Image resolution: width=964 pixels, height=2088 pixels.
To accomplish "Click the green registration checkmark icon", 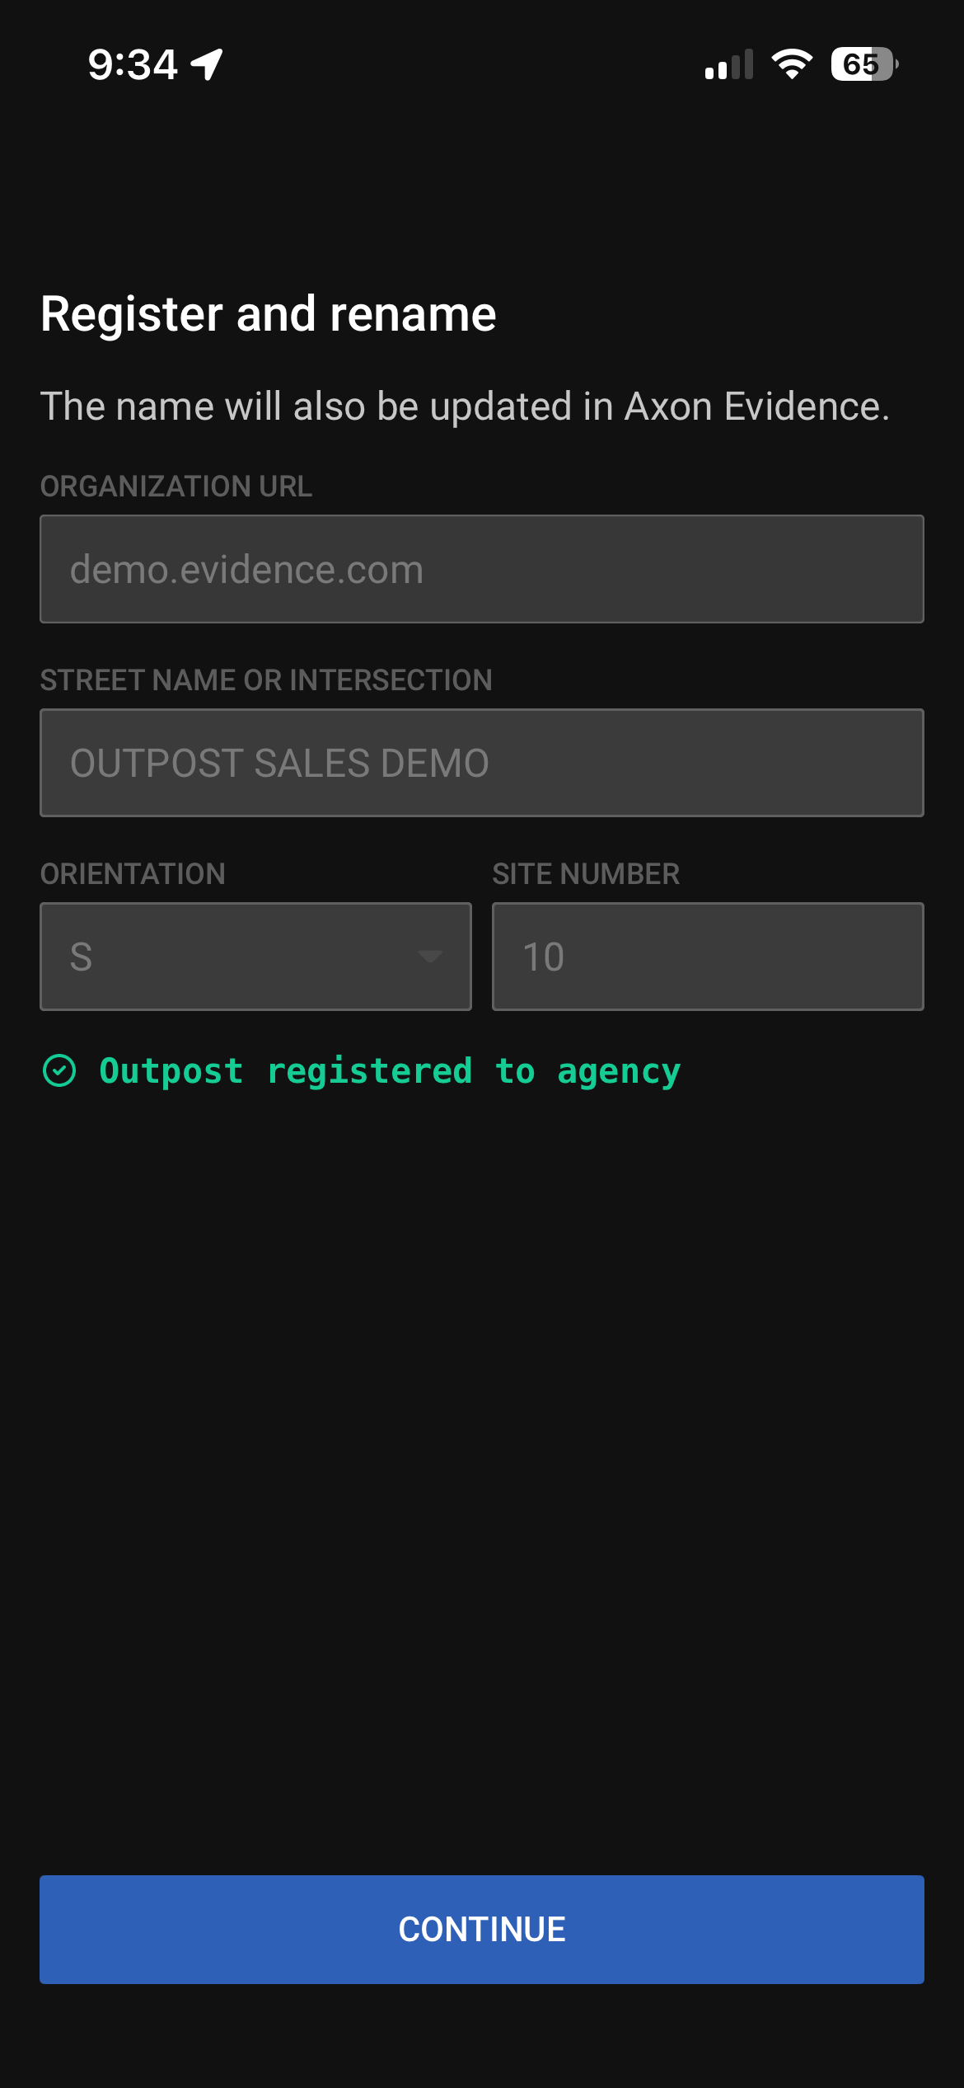I will click(59, 1071).
